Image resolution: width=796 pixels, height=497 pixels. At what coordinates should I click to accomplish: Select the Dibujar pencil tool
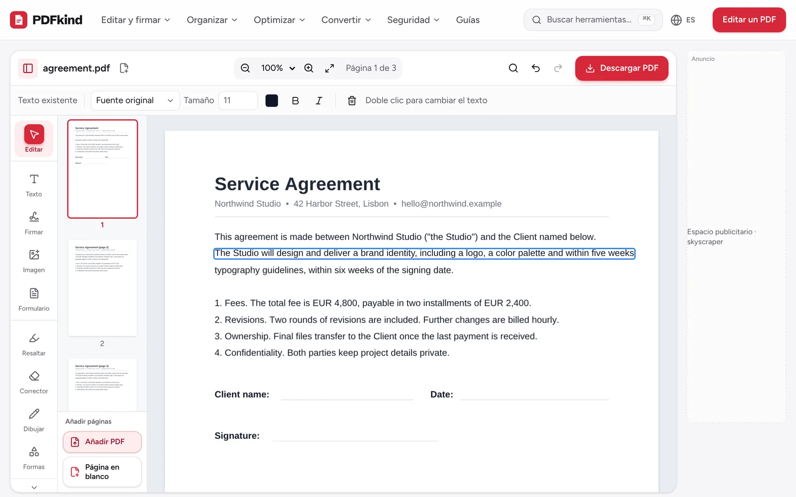click(x=34, y=420)
